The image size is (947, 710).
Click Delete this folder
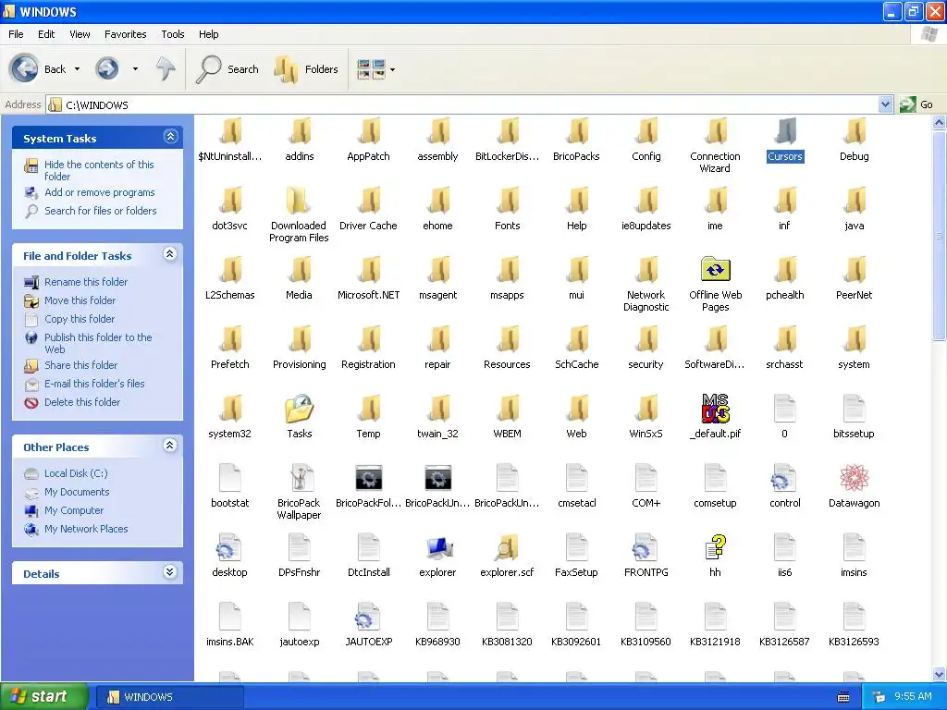(x=82, y=402)
